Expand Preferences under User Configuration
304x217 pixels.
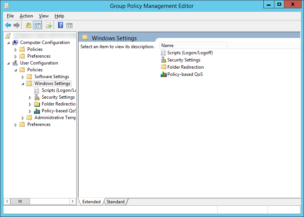pos(16,125)
